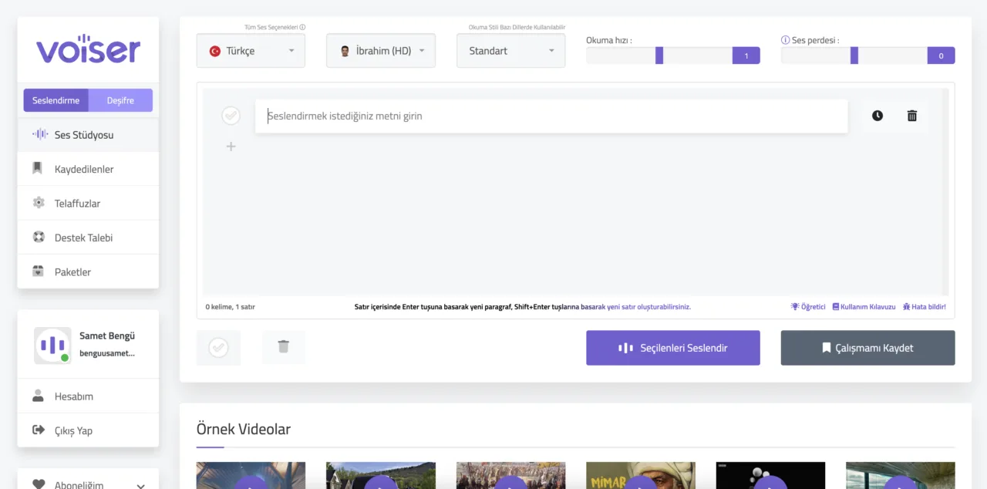Click the Ses perdesi value box

pos(942,56)
